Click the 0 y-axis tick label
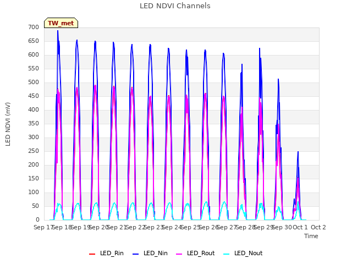This screenshot has height=264, width=352. point(37,220)
